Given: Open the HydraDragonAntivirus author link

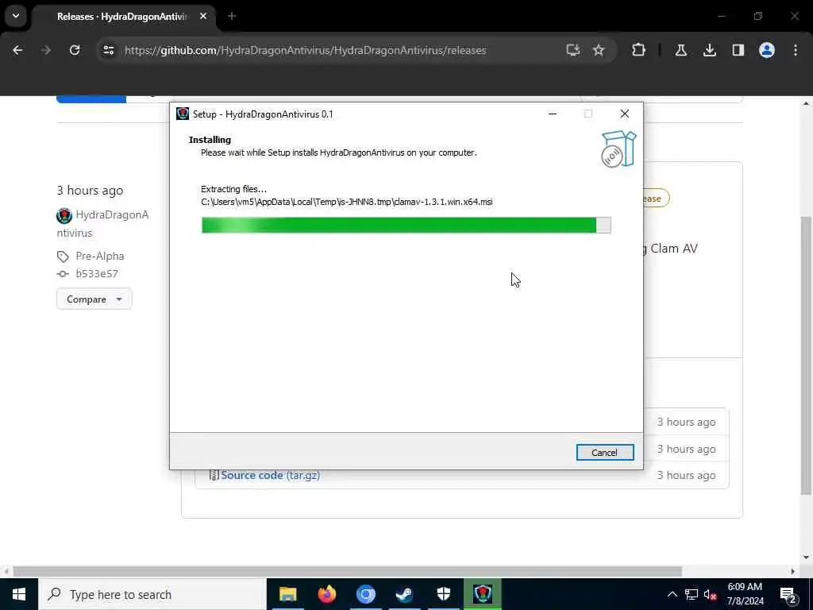Looking at the screenshot, I should click(102, 223).
